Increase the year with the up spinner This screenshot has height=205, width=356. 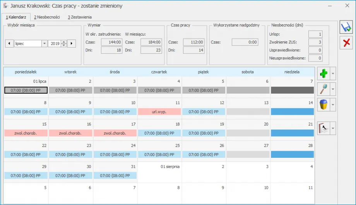click(64, 42)
